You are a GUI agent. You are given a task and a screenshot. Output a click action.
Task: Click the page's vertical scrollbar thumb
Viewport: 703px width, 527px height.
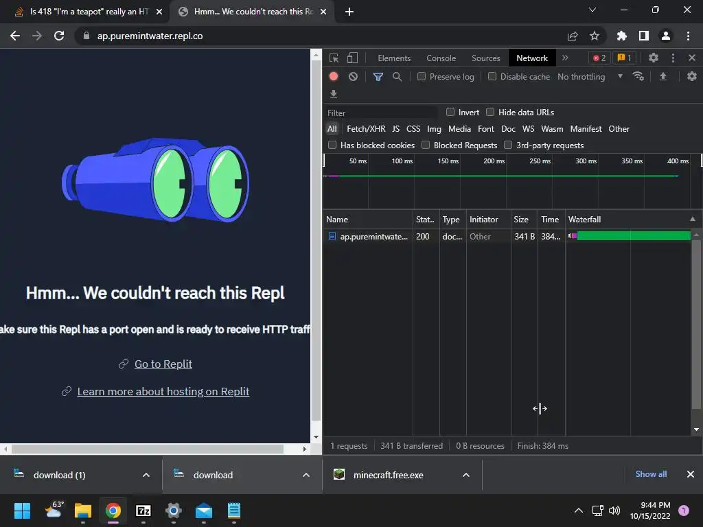pos(316,242)
